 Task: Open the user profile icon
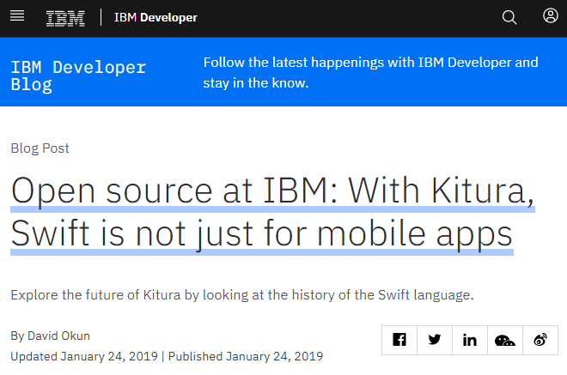[551, 16]
